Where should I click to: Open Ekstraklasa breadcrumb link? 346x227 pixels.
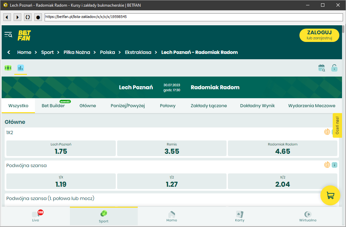(x=138, y=52)
